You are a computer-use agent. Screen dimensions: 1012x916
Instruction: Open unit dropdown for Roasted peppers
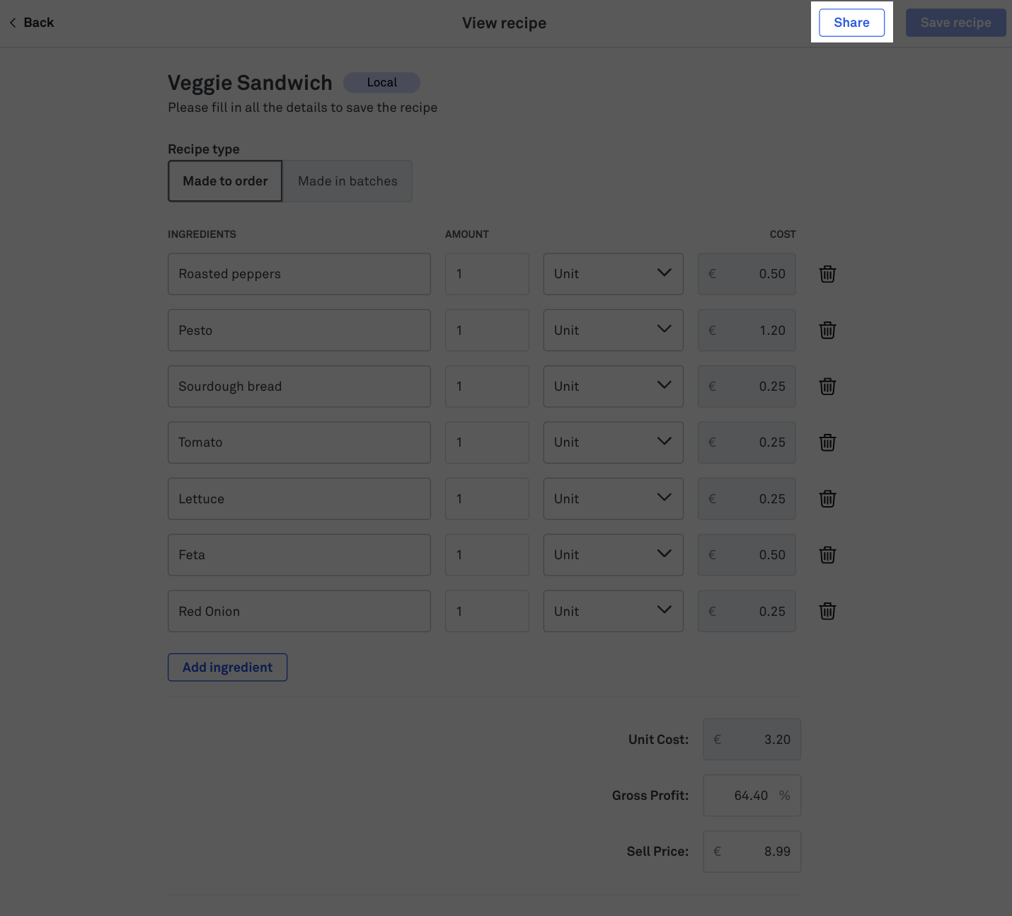[613, 274]
